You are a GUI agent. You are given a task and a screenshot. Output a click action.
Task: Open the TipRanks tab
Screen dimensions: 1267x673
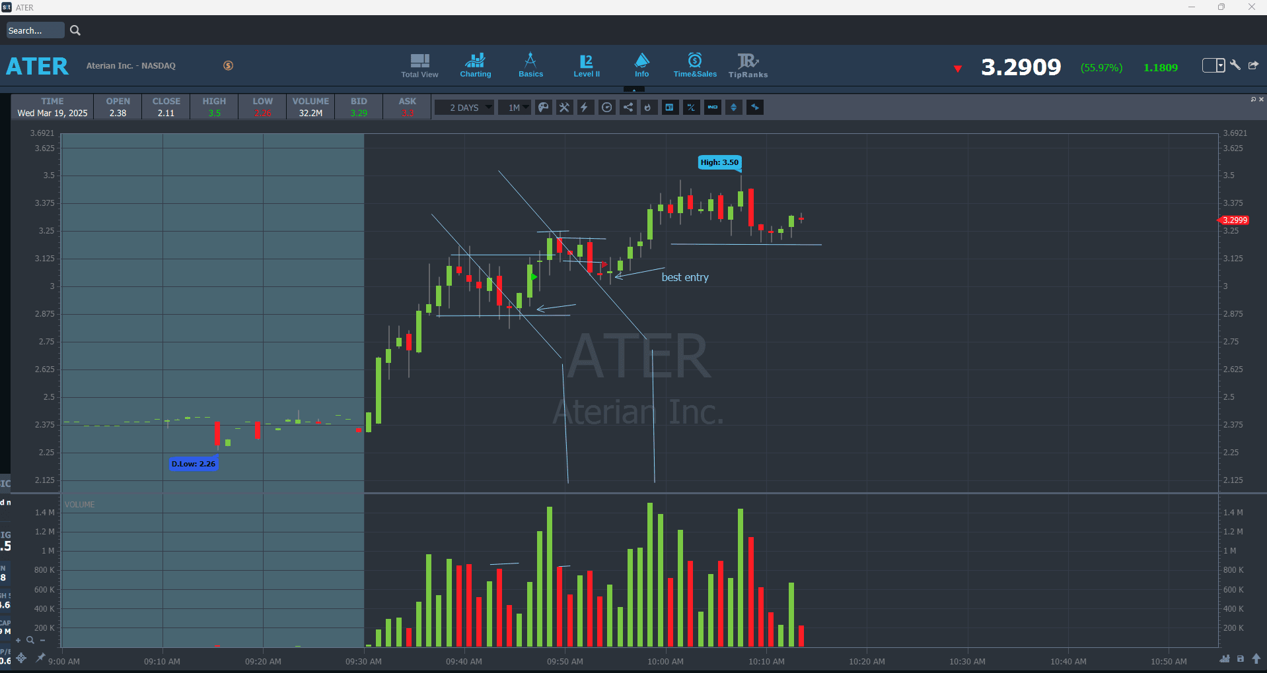[748, 66]
